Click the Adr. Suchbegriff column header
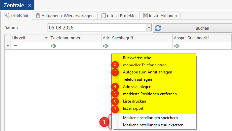The height and width of the screenshot is (131, 232). coord(137,38)
